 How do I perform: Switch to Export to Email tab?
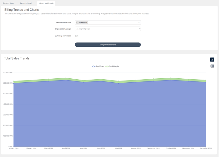click(26, 3)
